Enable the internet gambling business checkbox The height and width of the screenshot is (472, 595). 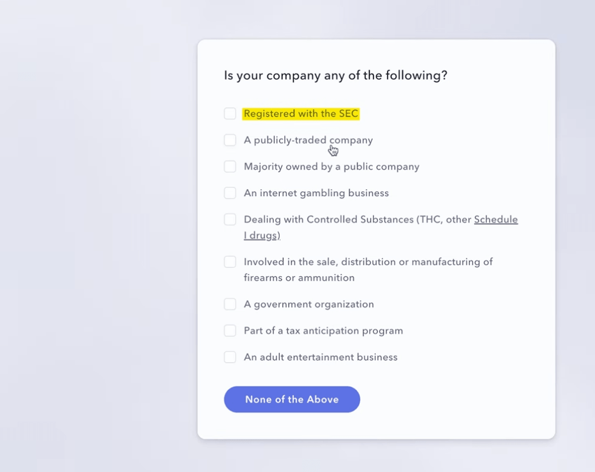tap(230, 193)
